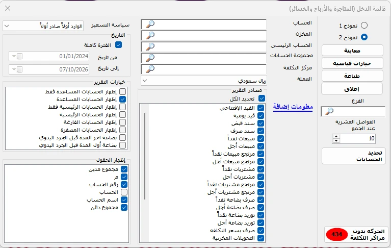
Task: Toggle رقم الحساب field checkbox
Action: point(124,184)
